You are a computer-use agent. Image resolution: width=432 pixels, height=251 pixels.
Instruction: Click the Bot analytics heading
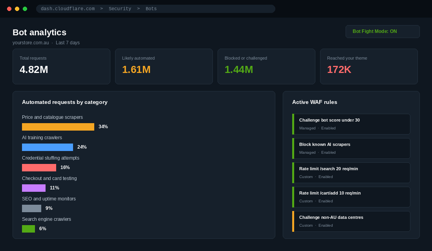pos(39,32)
